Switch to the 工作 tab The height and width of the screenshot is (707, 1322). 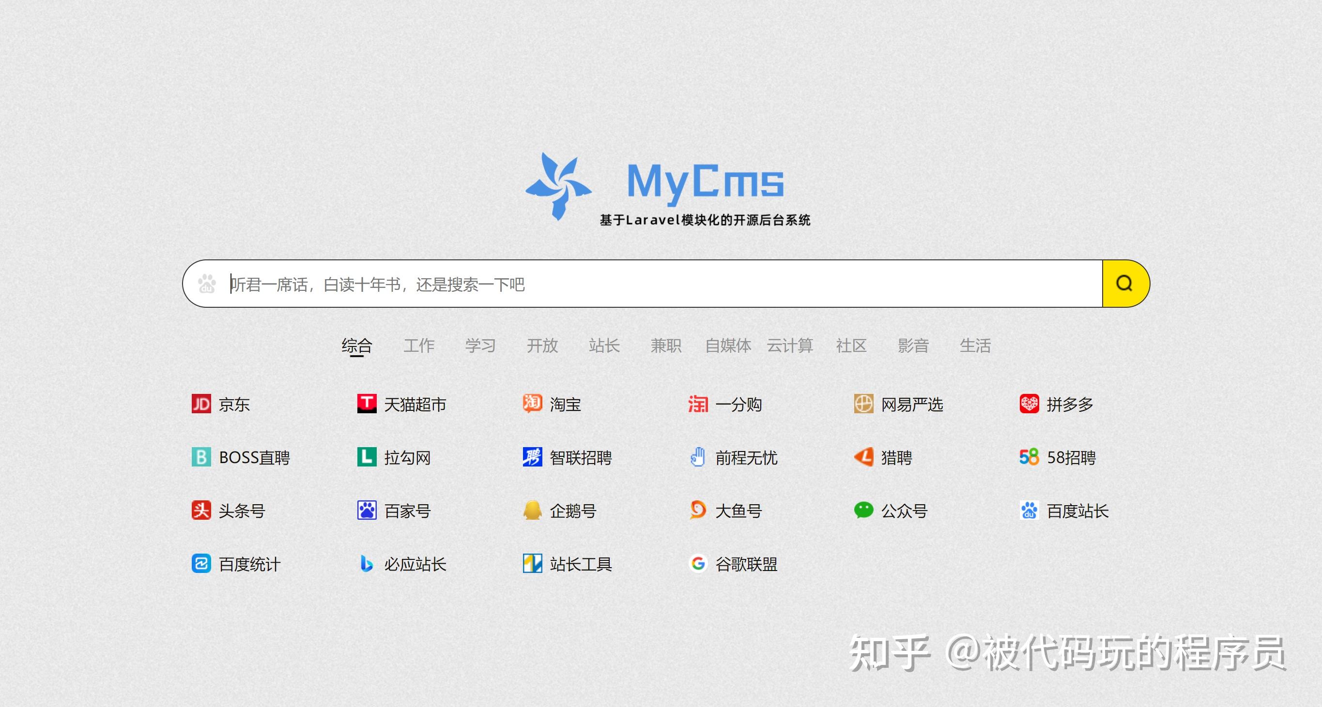tap(419, 346)
